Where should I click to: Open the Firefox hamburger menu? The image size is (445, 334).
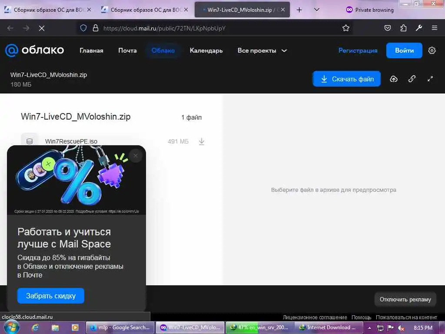coord(435,28)
